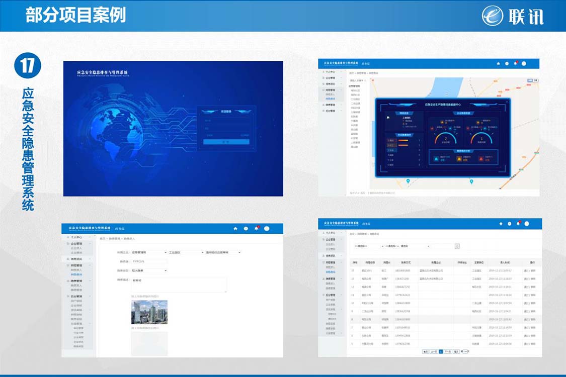Open the help icon in the hazard entry form header

246,228
